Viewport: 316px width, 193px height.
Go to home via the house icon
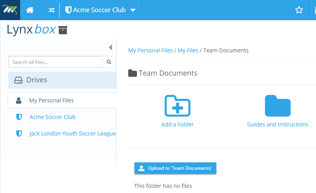coord(30,10)
